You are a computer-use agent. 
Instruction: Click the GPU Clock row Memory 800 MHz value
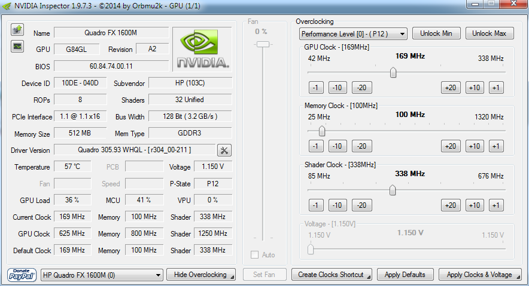(144, 233)
